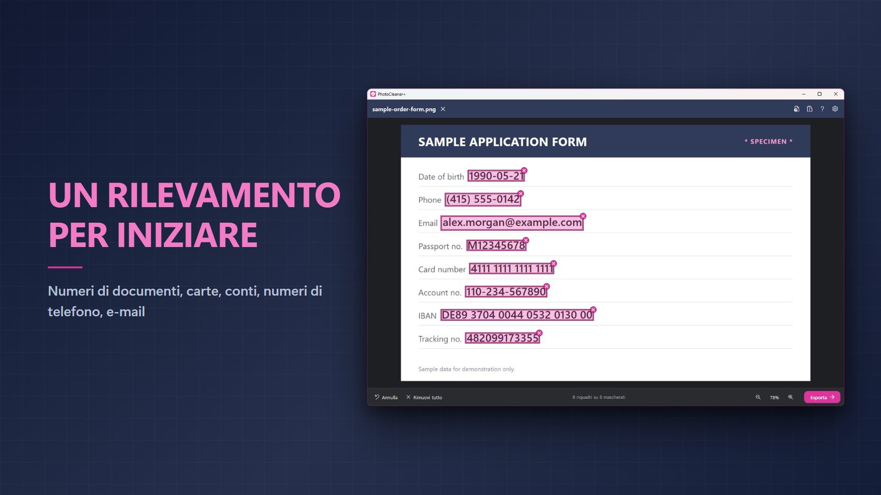Click the 78% zoom level value
This screenshot has height=495, width=881.
pos(774,398)
